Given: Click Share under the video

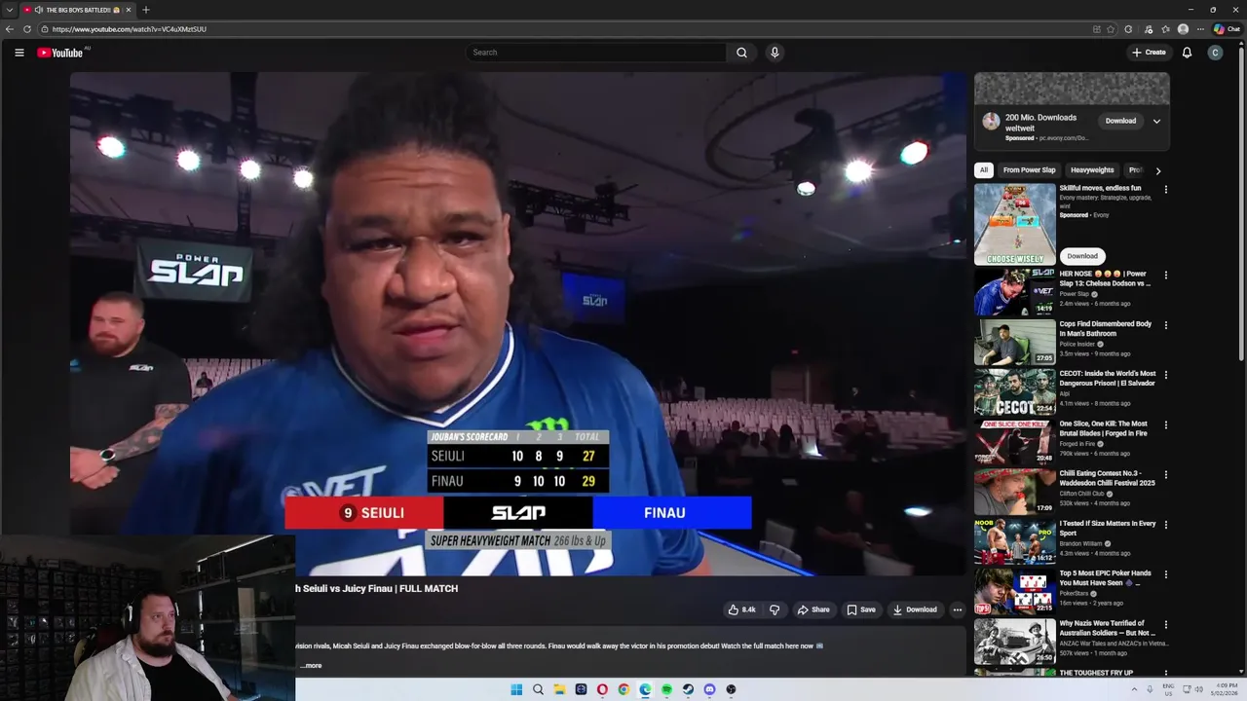Looking at the screenshot, I should click(813, 609).
